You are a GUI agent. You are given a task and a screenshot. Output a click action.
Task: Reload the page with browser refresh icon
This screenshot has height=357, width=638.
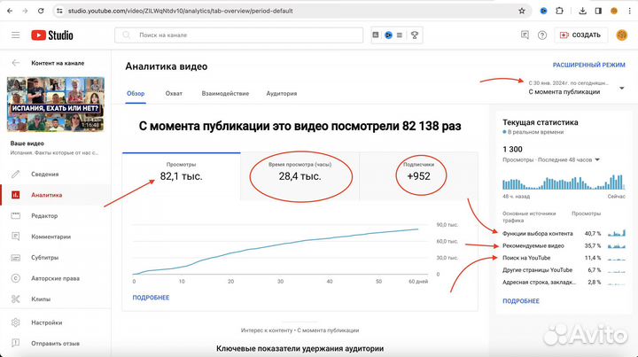(x=41, y=11)
